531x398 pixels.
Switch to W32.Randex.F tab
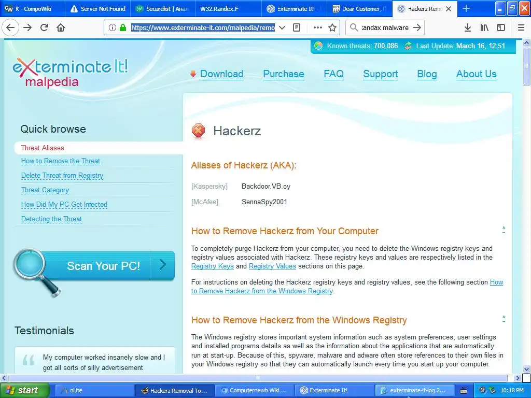[x=229, y=9]
